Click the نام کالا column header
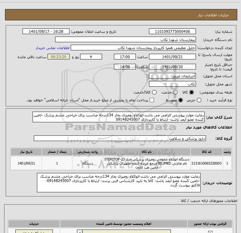This screenshot has width=241, height=233. pos(147,152)
